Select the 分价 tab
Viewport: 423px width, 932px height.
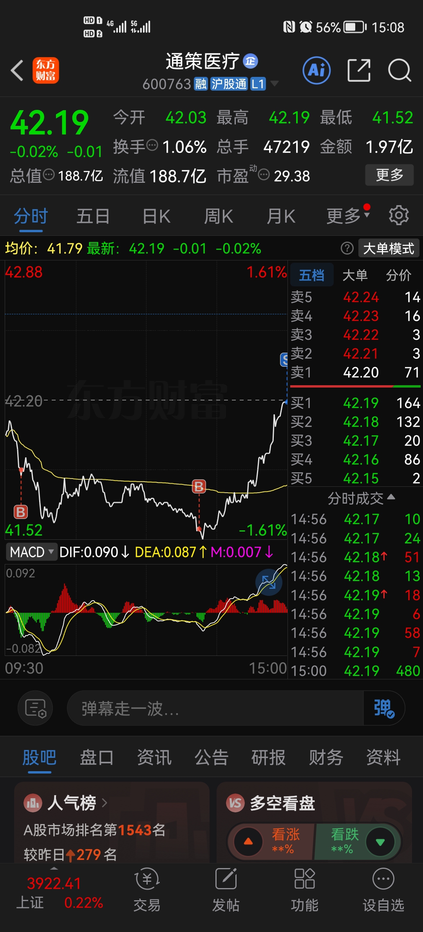[x=399, y=275]
